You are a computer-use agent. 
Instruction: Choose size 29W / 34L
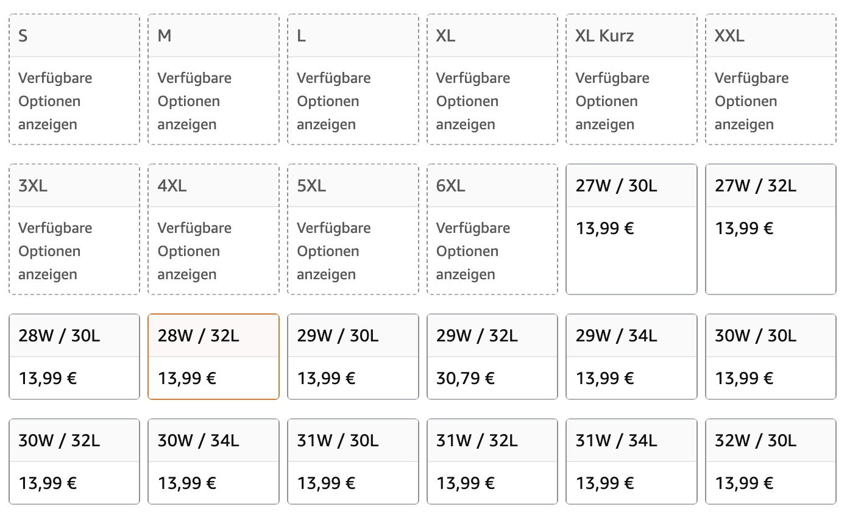click(x=631, y=357)
